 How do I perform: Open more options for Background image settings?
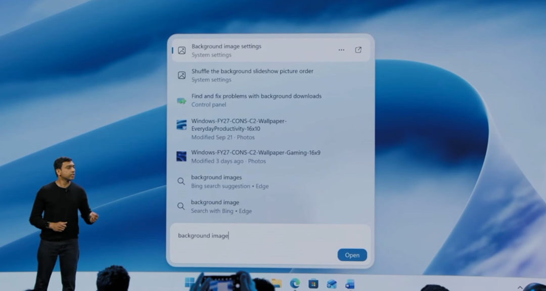(x=341, y=50)
